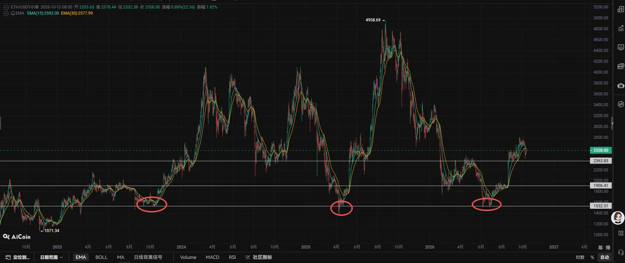Collapse left panel via edge handle
625x263 pixels.
pos(1,123)
